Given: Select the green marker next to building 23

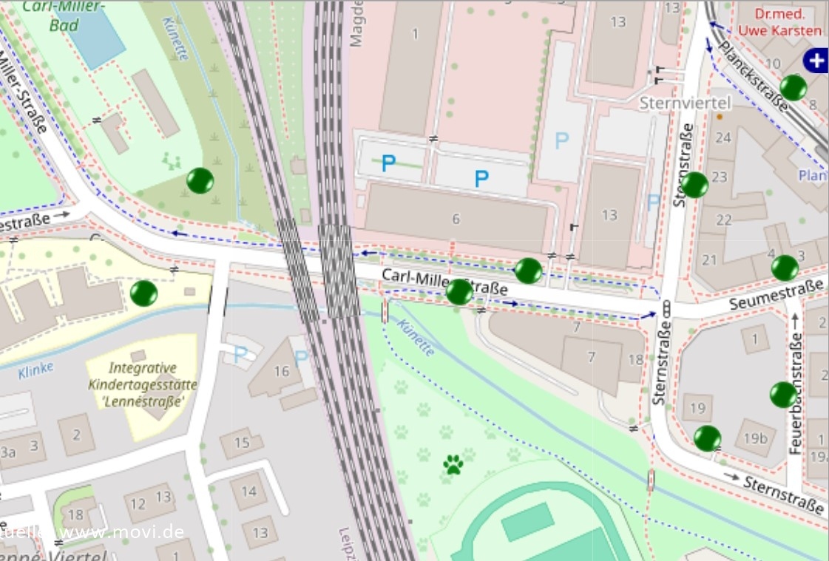Looking at the screenshot, I should click(x=694, y=185).
